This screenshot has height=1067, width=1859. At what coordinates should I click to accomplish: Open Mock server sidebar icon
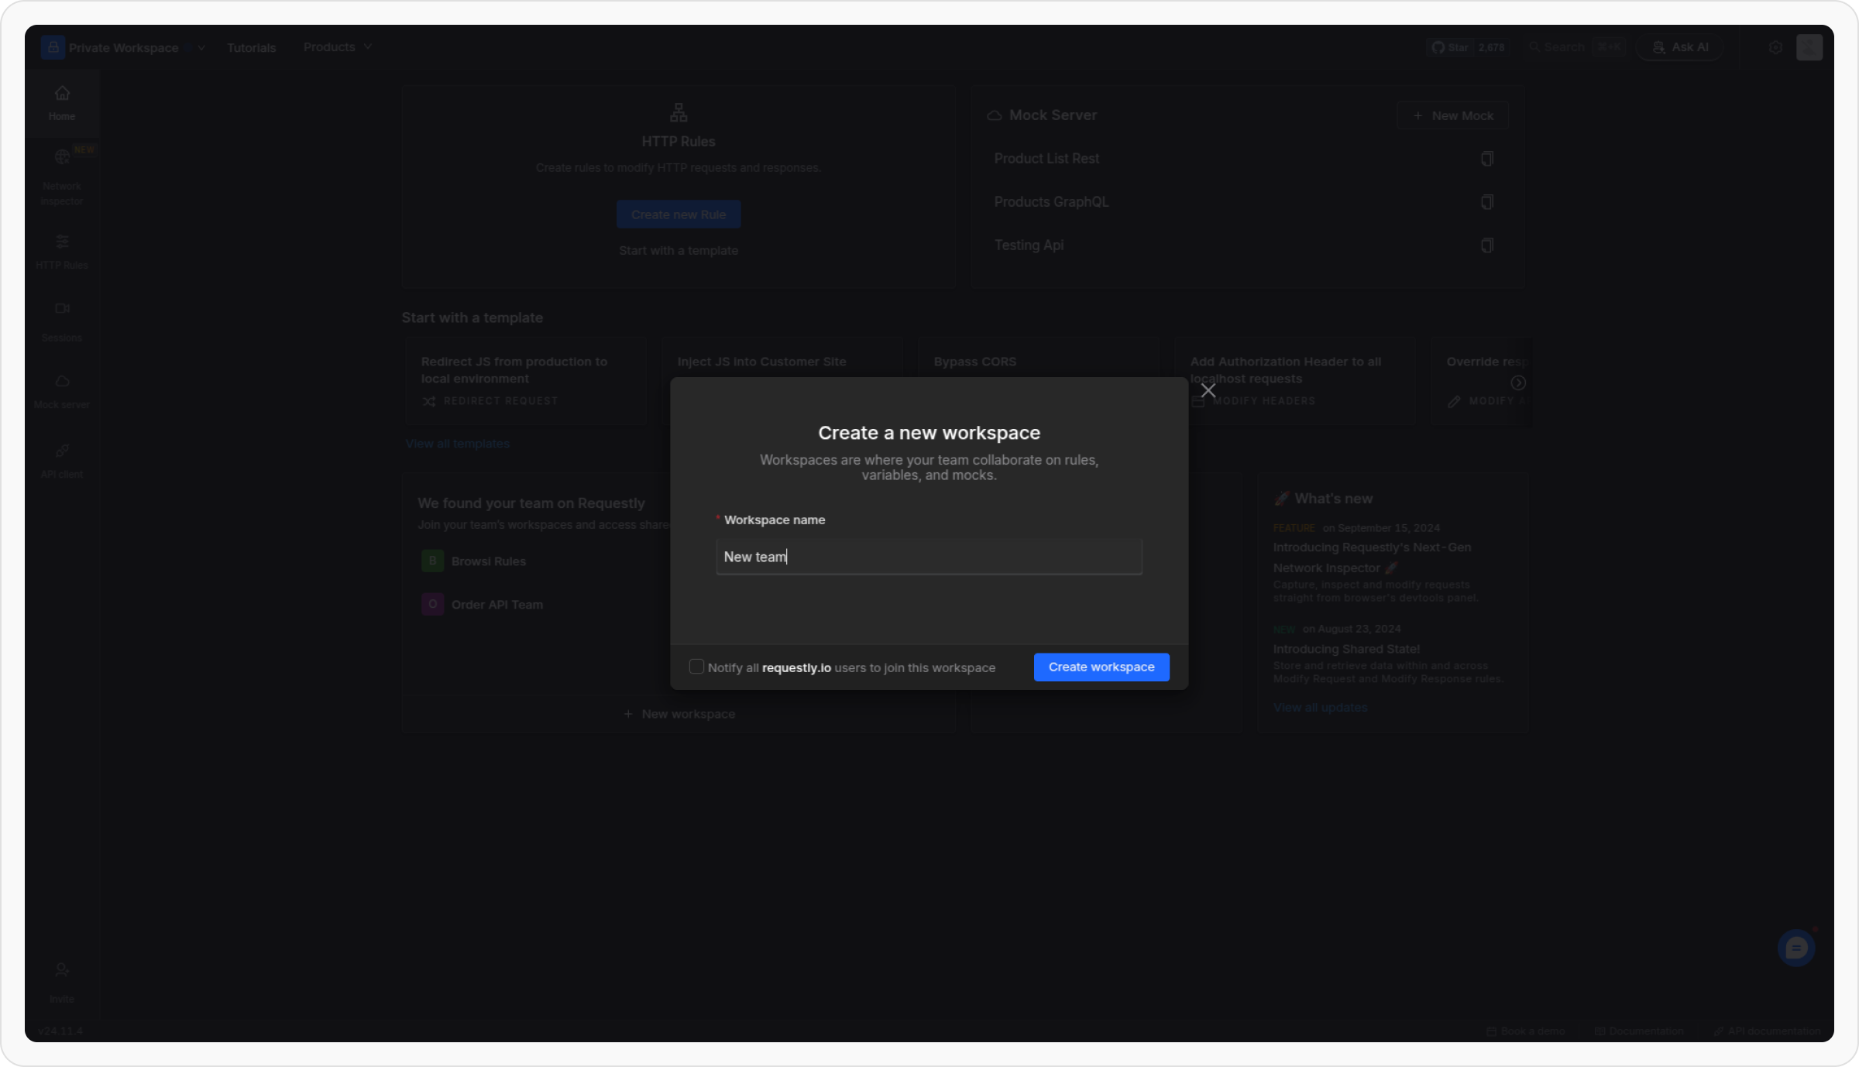coord(62,382)
